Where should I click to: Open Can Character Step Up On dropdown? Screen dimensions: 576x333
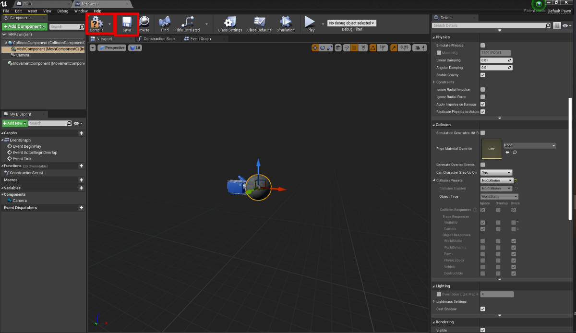[x=496, y=172]
